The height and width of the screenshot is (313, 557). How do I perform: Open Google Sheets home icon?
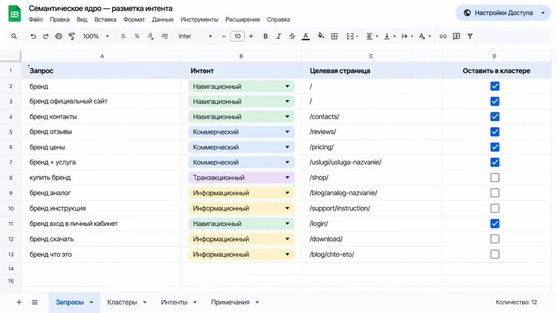[15, 14]
